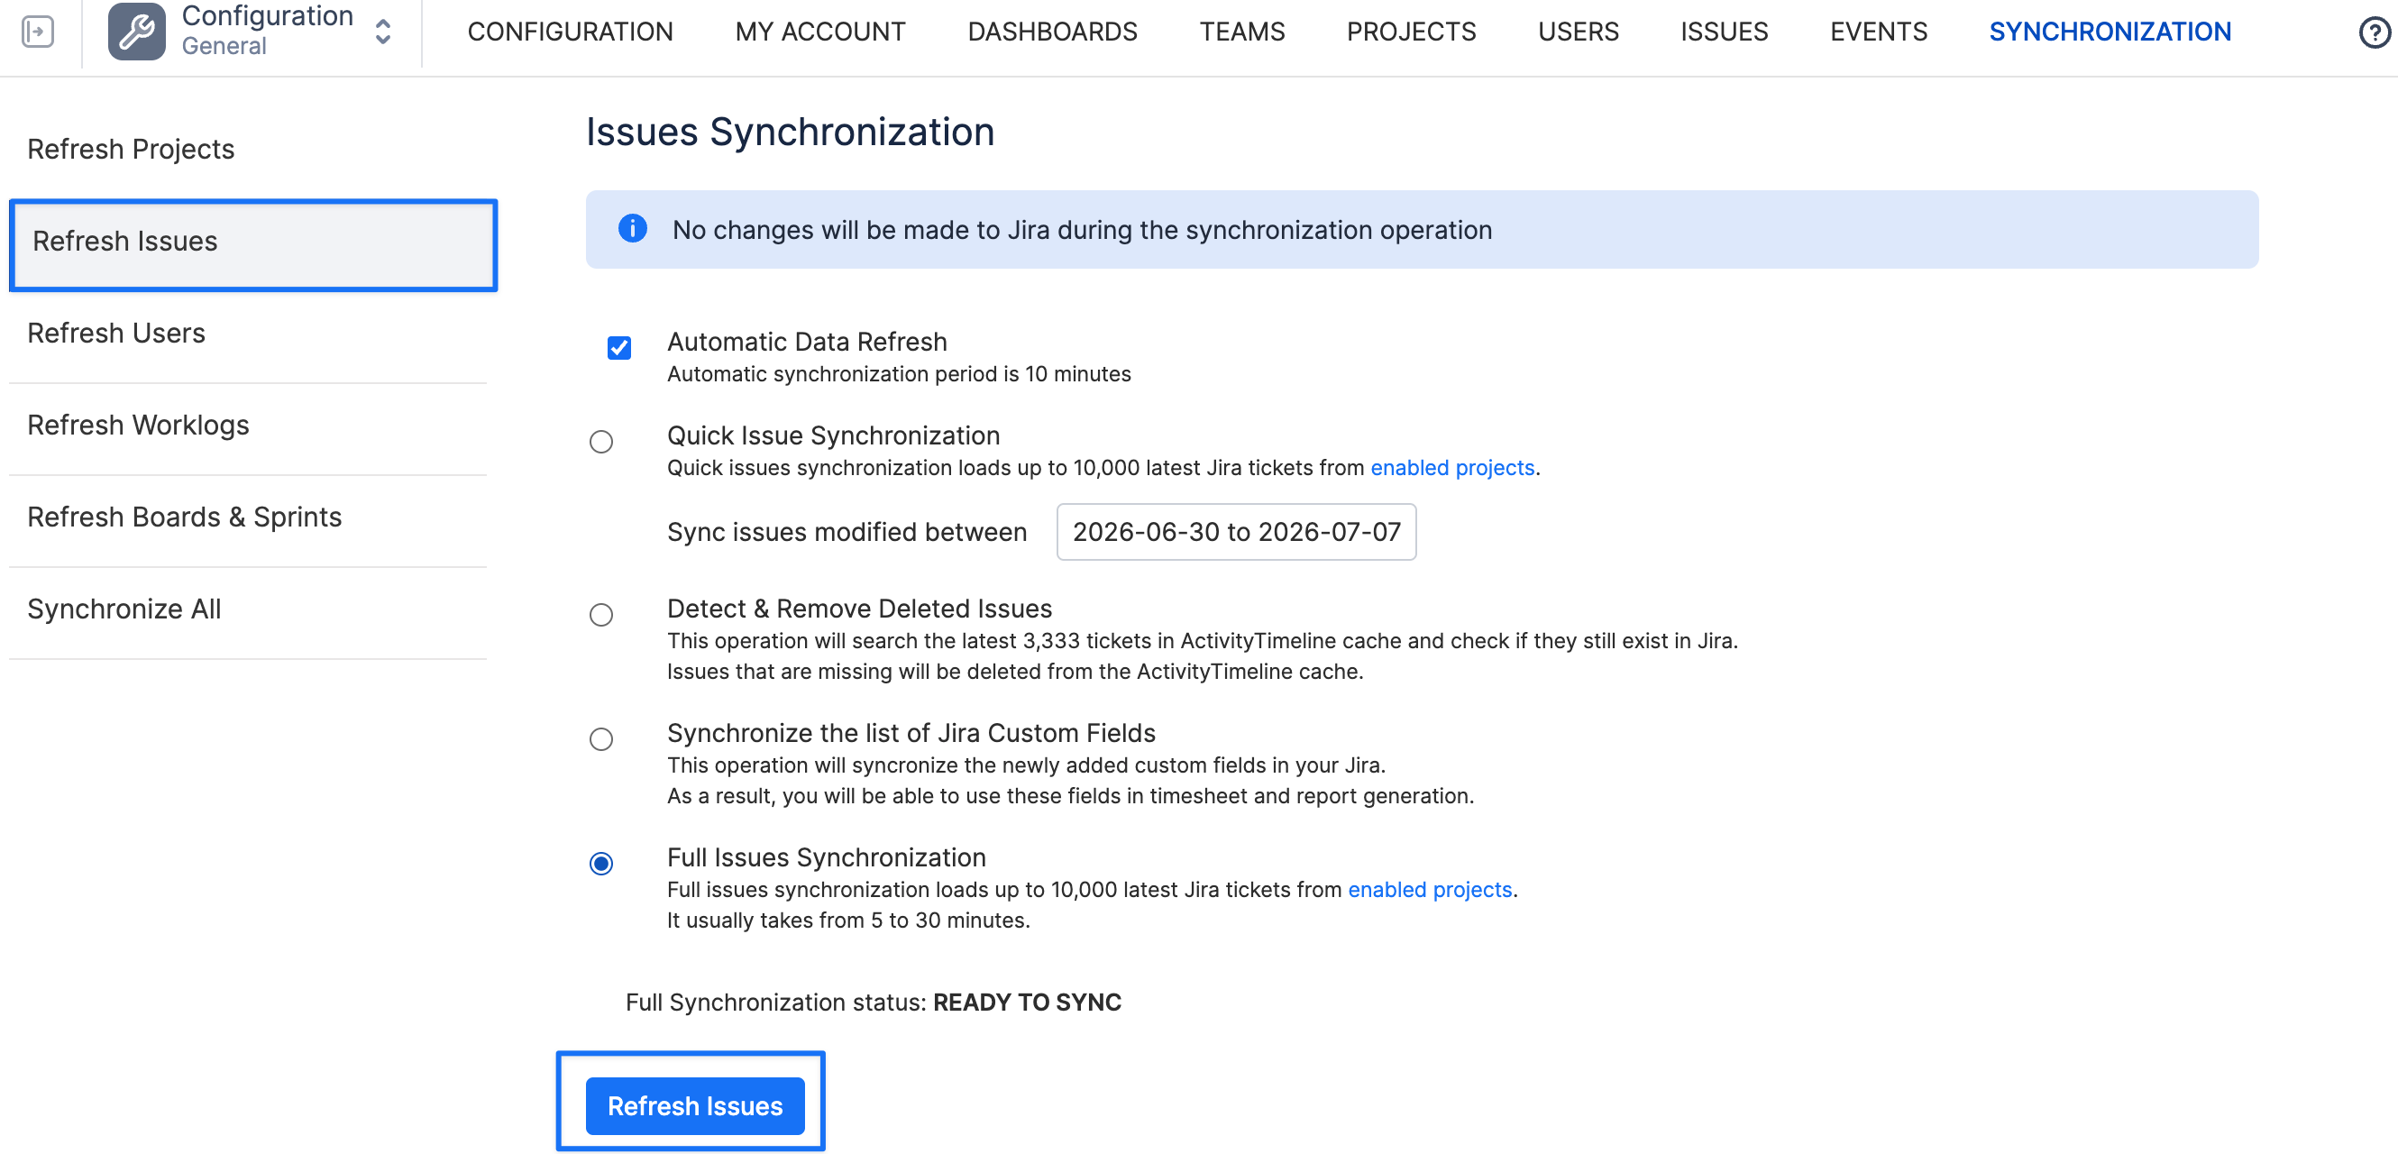Click the Configuration wrench icon
Screen dimensions: 2398x1154
tap(137, 32)
